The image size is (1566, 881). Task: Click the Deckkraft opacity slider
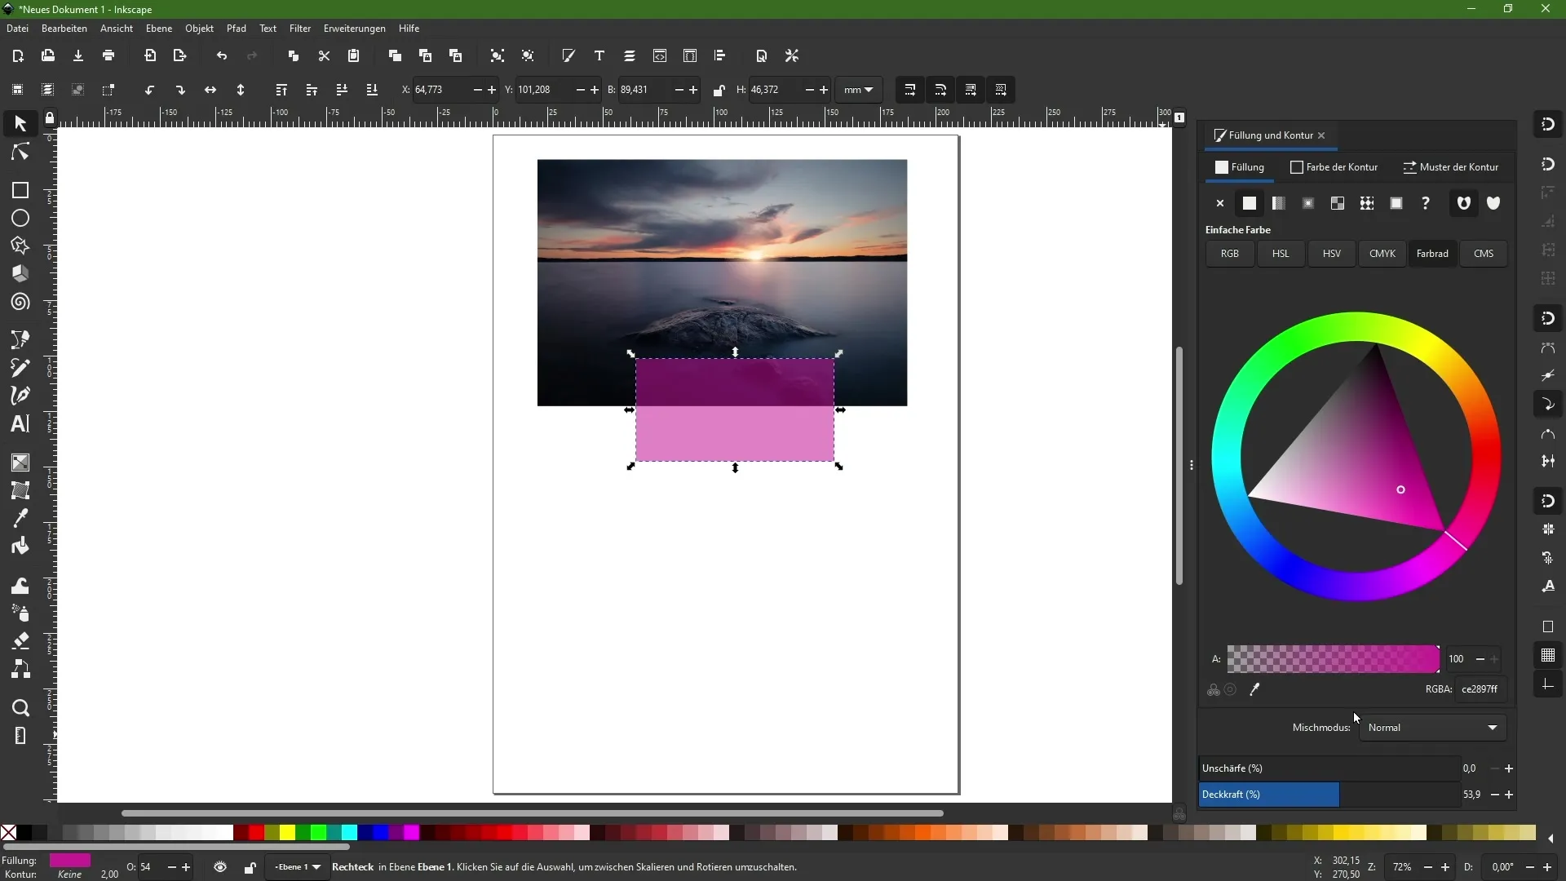[x=1329, y=795]
